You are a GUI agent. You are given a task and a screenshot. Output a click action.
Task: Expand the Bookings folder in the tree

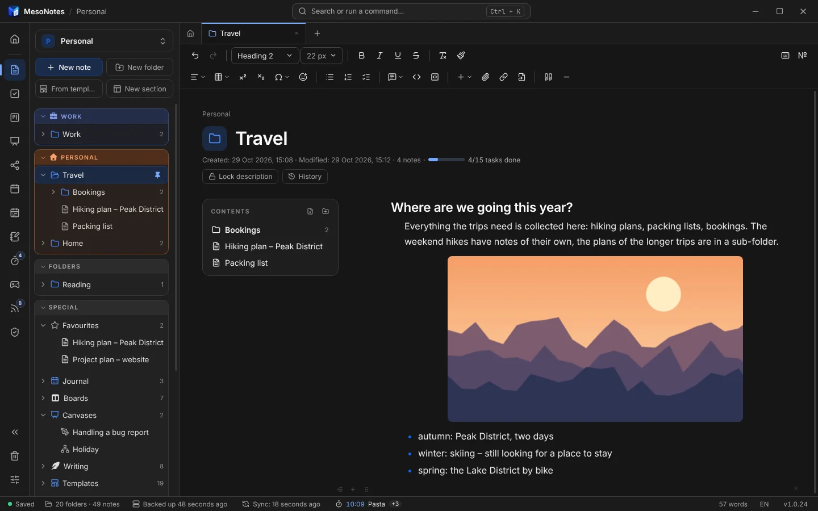point(53,192)
